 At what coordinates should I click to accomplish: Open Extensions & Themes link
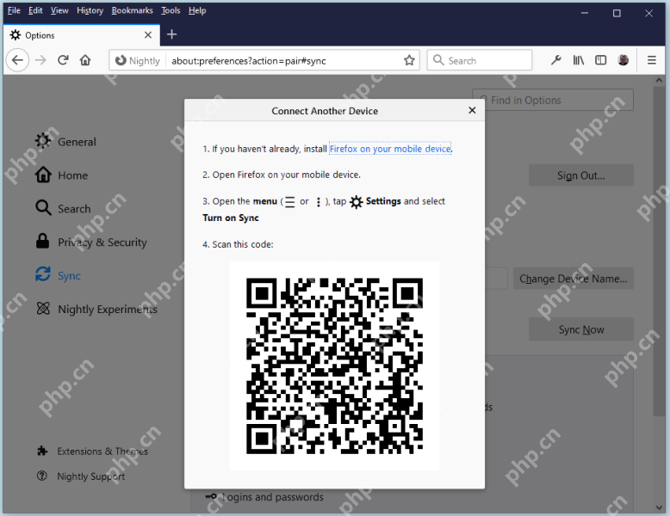(x=93, y=451)
